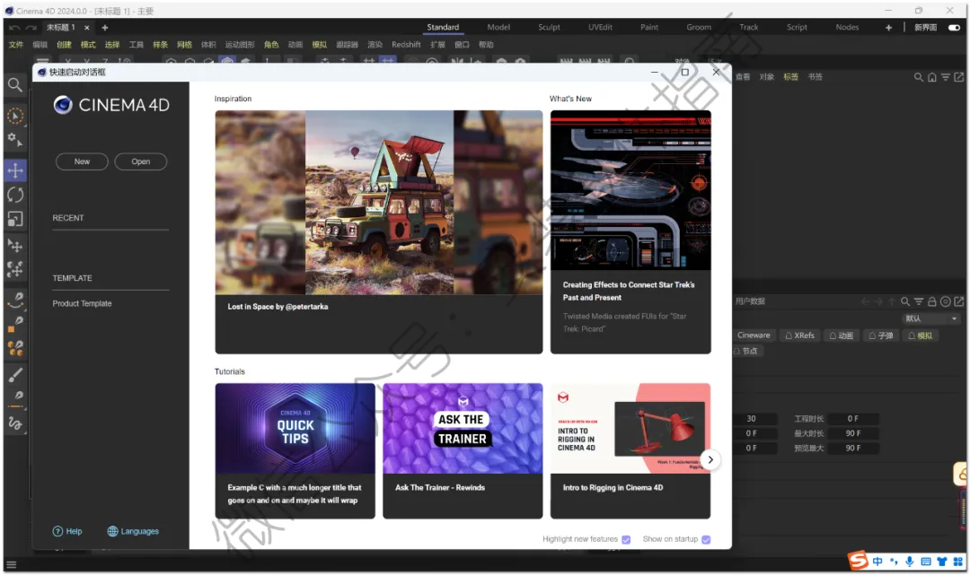Open the Help link
This screenshot has height=575, width=970.
pyautogui.click(x=66, y=531)
